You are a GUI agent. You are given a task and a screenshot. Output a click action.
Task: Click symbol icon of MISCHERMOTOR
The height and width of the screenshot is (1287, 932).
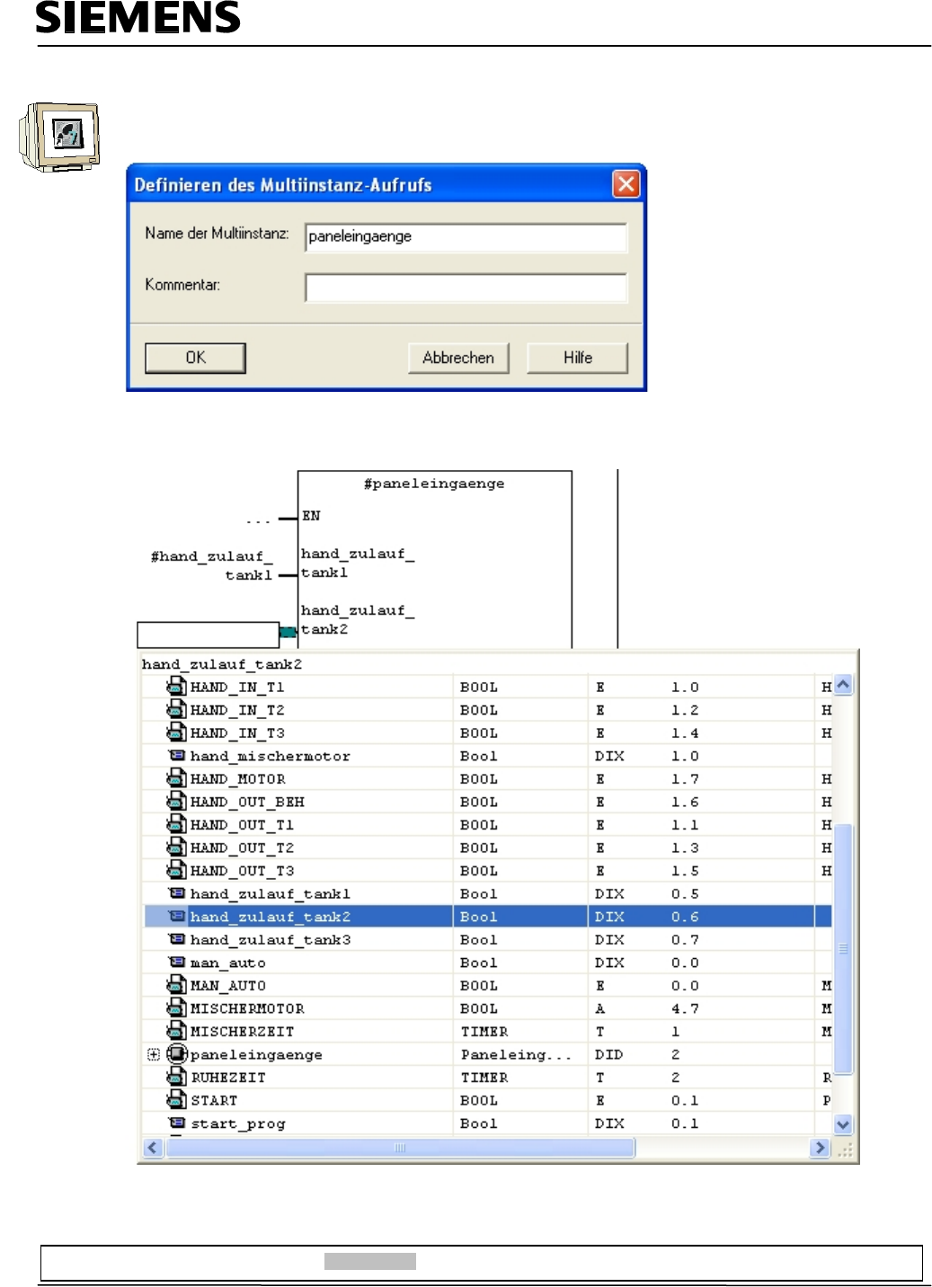coord(176,1008)
